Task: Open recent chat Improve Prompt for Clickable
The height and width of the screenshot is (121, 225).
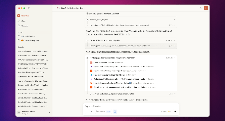Action: click(x=33, y=81)
